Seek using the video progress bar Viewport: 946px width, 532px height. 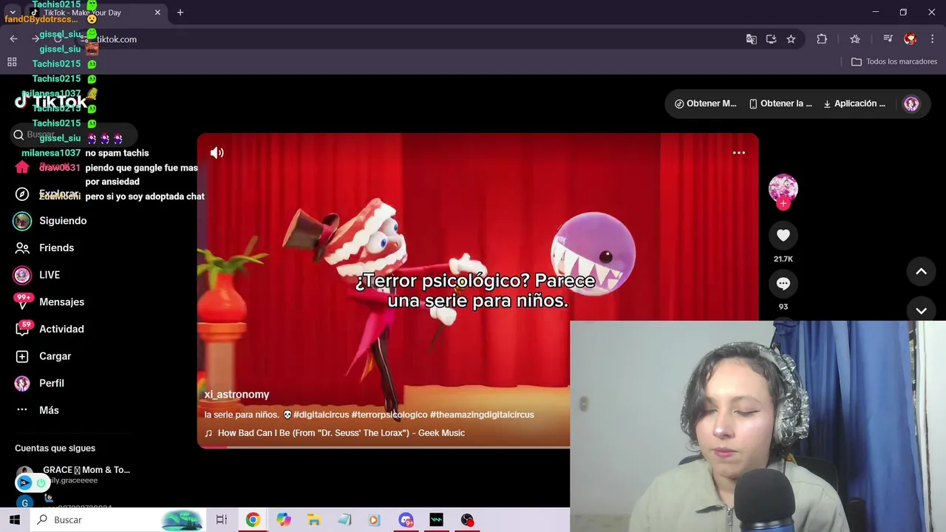point(384,446)
